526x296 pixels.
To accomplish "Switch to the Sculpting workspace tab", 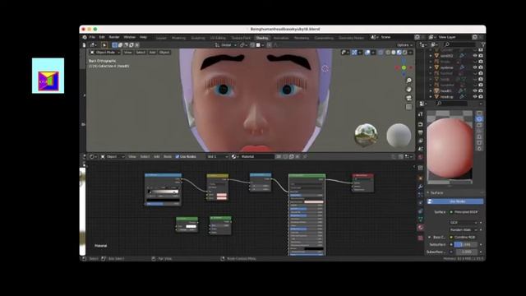I will 198,38.
